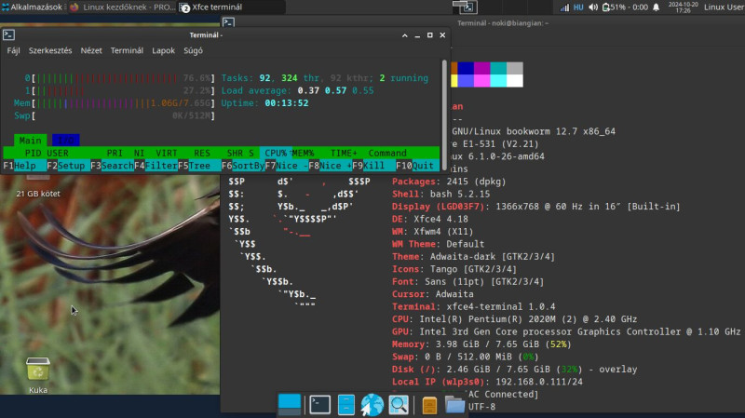Click F8 Nice + in htop footer
The height and width of the screenshot is (418, 745).
click(x=331, y=166)
